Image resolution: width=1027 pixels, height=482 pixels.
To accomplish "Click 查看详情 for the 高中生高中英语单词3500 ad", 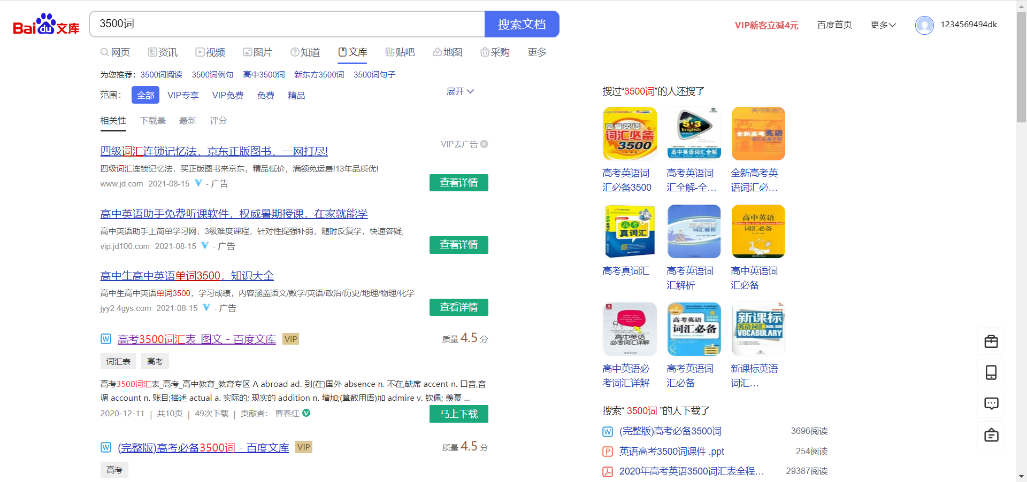I will (x=459, y=307).
